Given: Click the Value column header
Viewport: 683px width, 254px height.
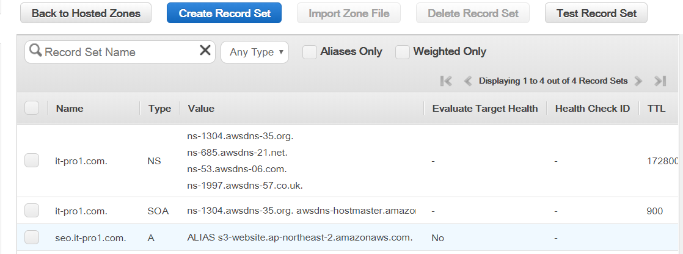Looking at the screenshot, I should click(201, 109).
